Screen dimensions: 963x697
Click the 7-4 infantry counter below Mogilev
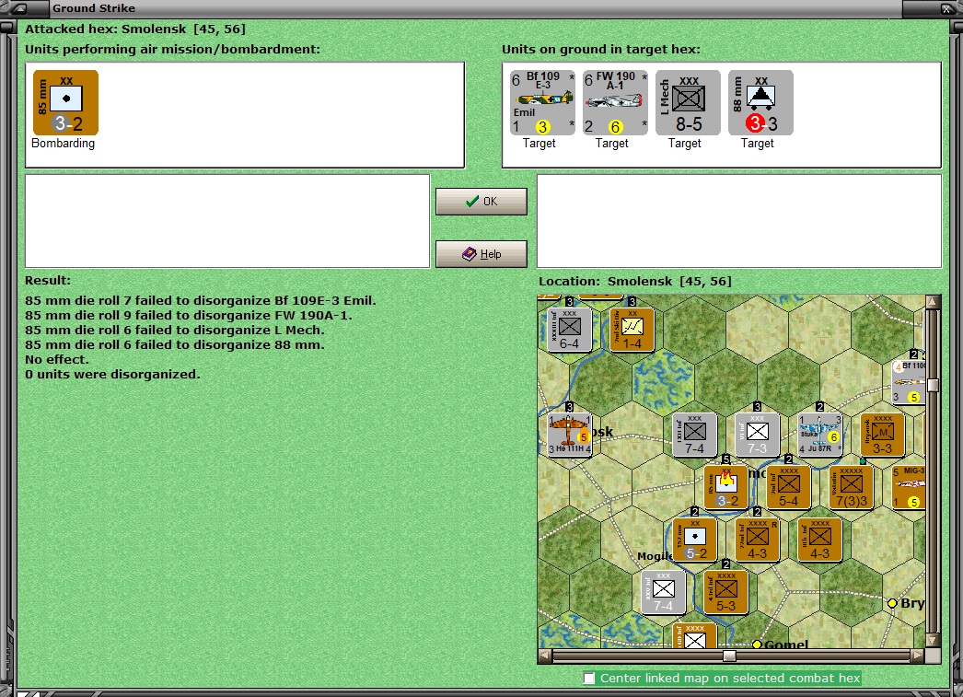663,592
